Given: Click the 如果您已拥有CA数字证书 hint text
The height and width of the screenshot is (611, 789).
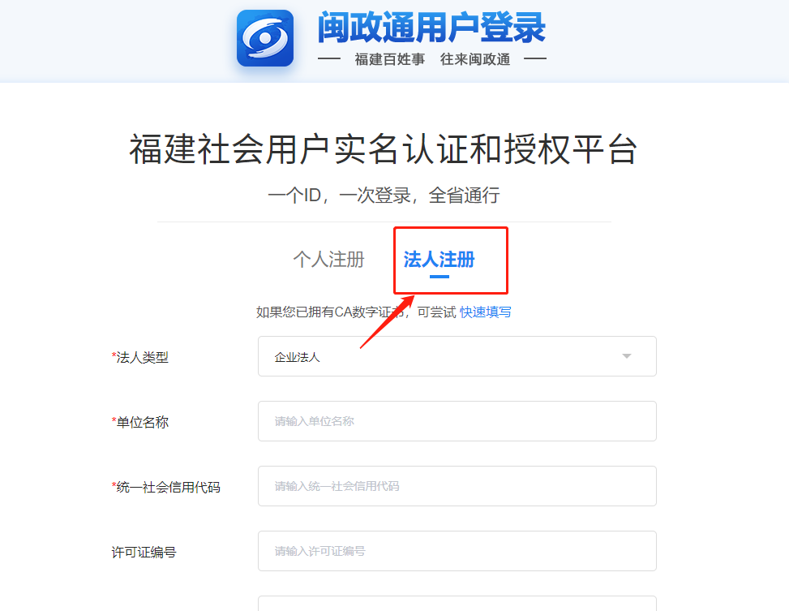Looking at the screenshot, I should click(x=329, y=312).
